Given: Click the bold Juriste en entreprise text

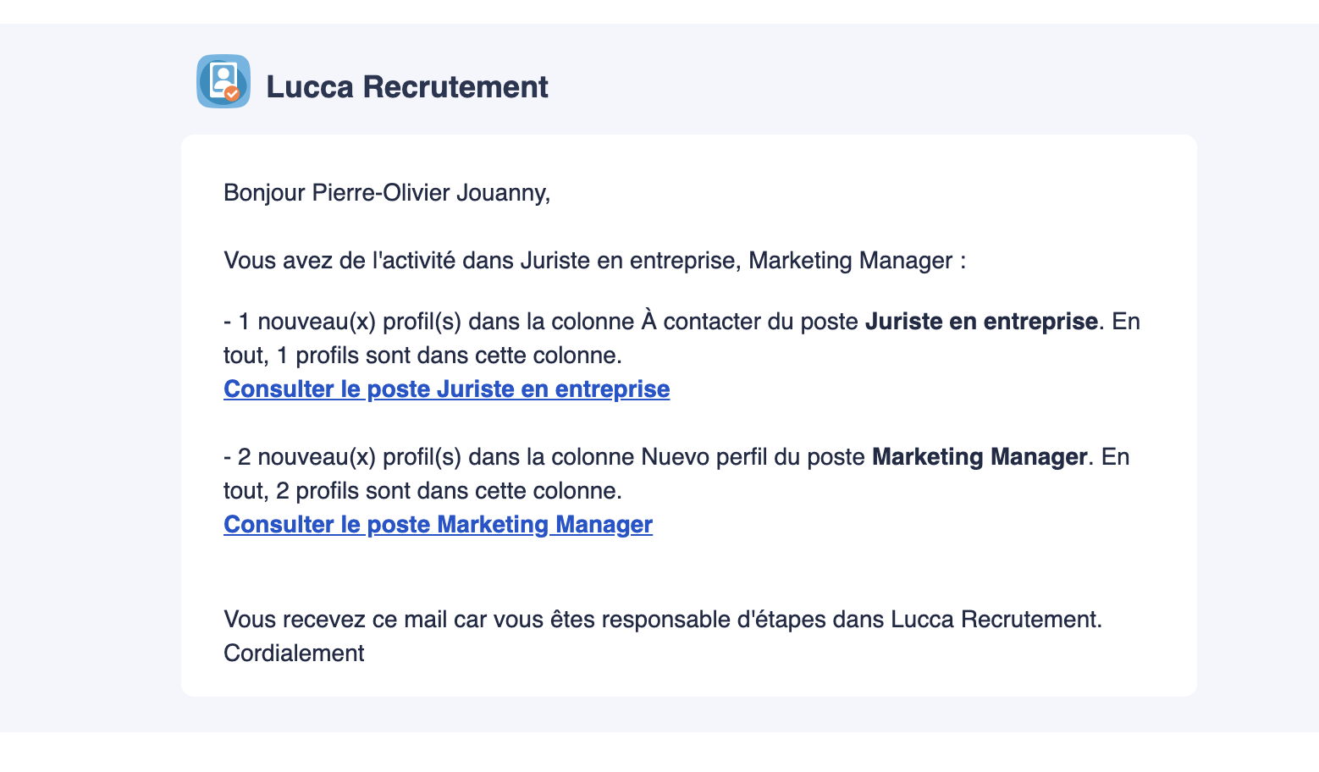Looking at the screenshot, I should [981, 321].
